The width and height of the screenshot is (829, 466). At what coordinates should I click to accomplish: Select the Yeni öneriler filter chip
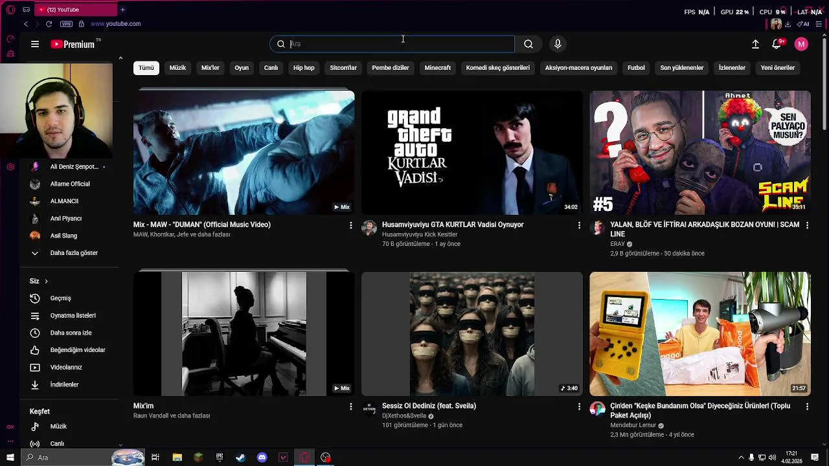(x=778, y=68)
